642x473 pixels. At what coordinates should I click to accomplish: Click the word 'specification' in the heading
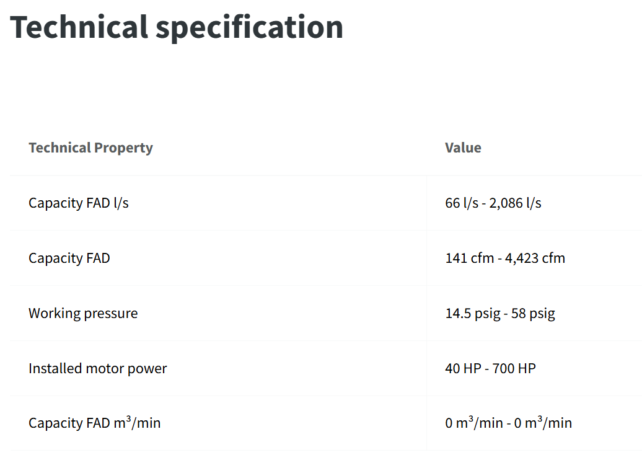[248, 27]
